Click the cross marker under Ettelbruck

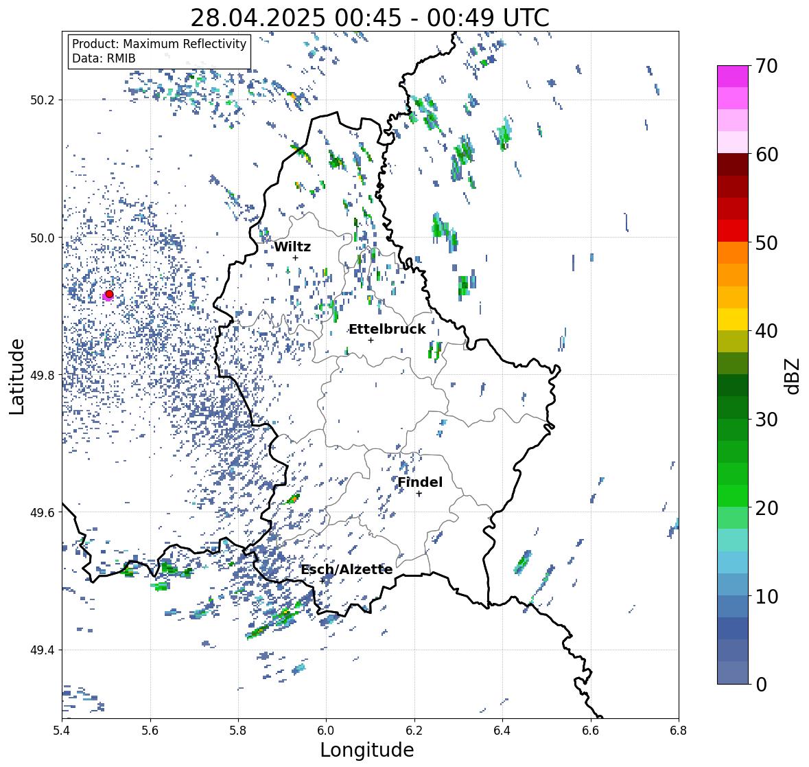(x=371, y=340)
